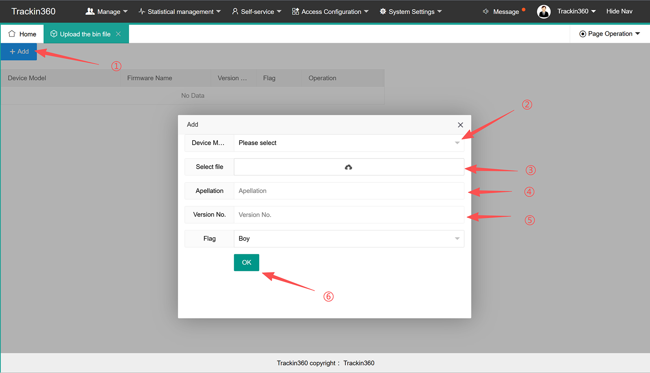Open the Statistical management menu

(x=180, y=11)
